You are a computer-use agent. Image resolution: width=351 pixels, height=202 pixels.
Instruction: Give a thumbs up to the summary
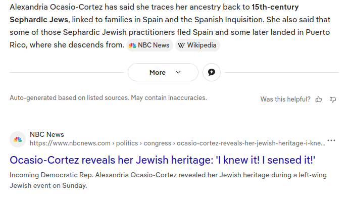pos(319,99)
